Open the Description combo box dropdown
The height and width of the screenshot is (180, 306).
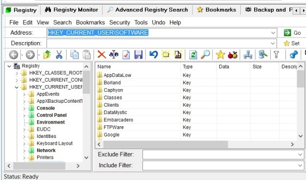coord(273,44)
